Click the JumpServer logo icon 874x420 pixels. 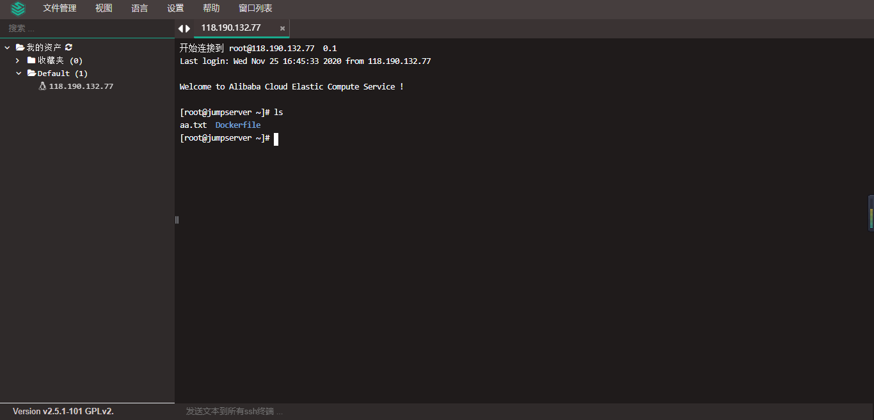18,8
